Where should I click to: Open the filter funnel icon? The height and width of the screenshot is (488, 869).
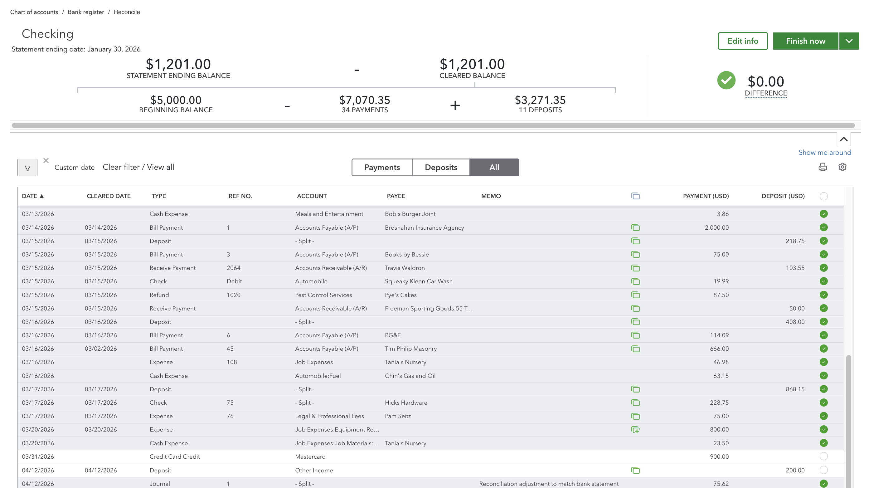point(27,168)
